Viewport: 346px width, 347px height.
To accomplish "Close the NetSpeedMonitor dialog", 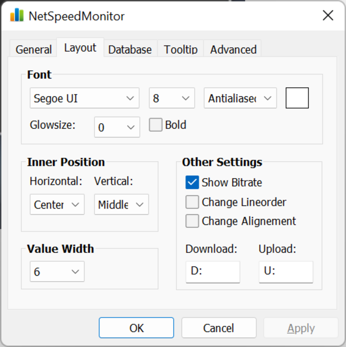I will (328, 16).
